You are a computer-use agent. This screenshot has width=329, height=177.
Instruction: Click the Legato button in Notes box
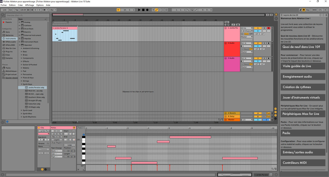point(57,140)
